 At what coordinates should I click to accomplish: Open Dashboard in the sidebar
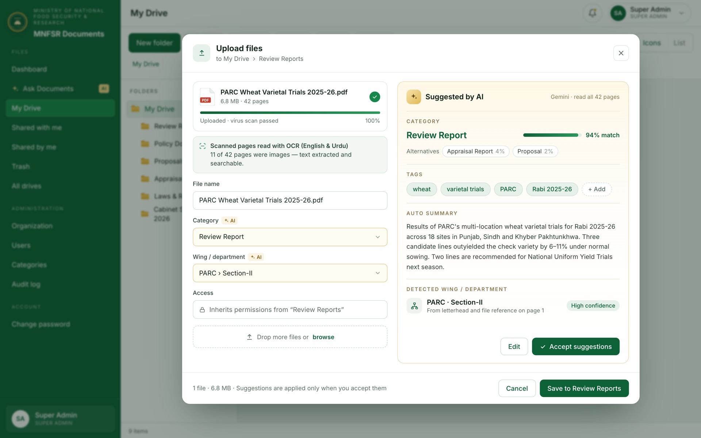point(60,69)
